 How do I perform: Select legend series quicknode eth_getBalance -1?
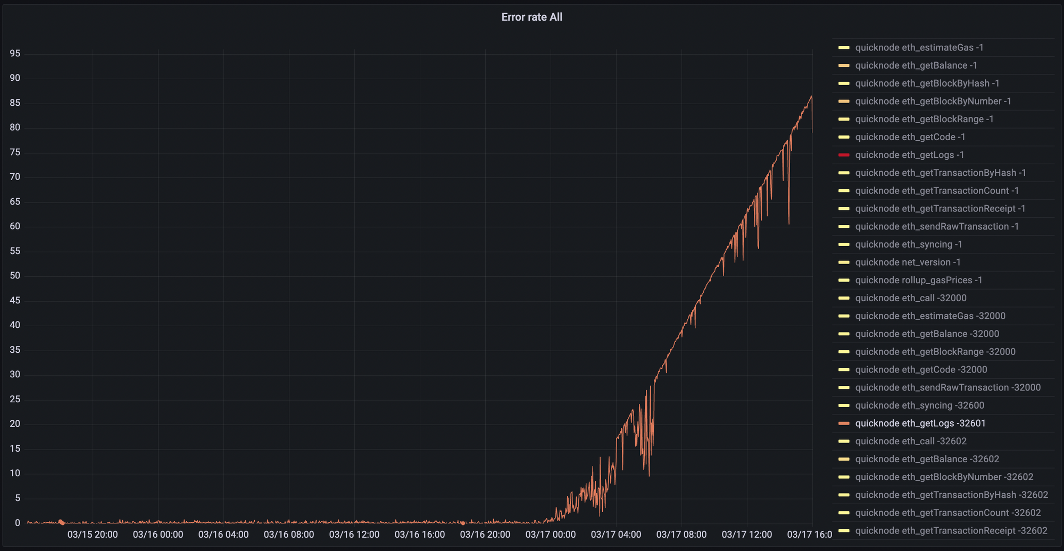click(x=916, y=65)
